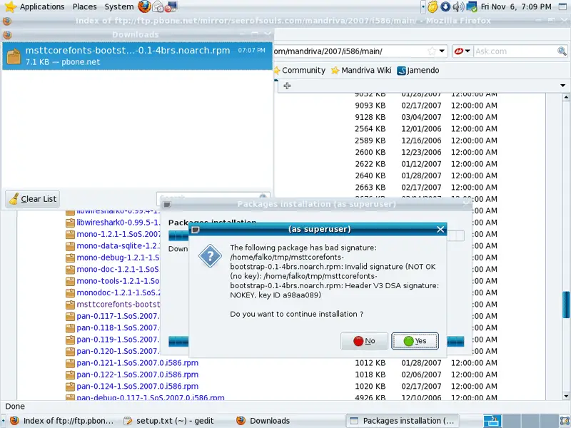Open the mail client launcher icon

(158, 6)
